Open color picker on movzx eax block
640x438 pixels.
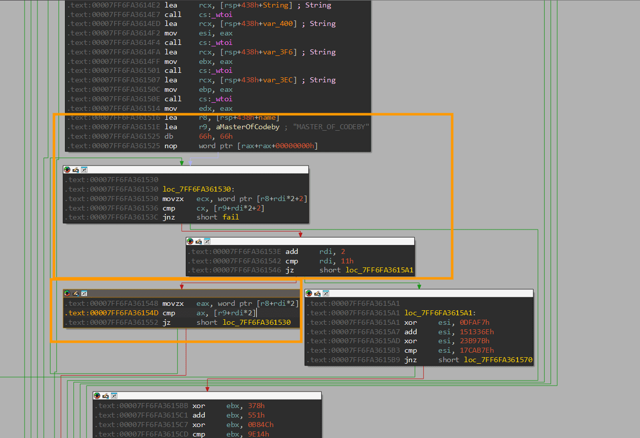[x=67, y=293]
